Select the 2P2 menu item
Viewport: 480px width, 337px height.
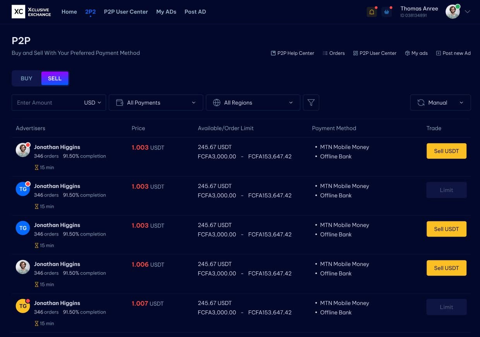90,12
